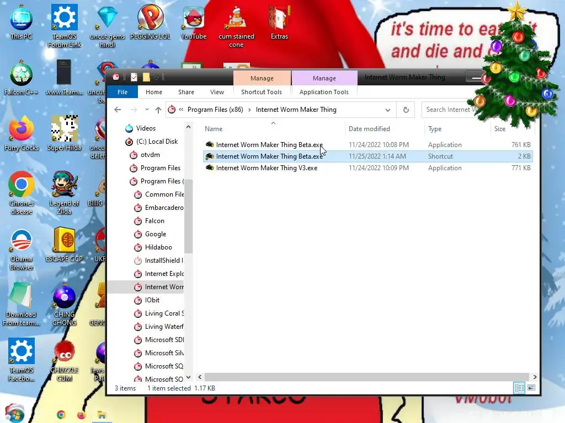Open Recent locations dropdown arrow
This screenshot has width=565, height=423.
click(x=147, y=110)
